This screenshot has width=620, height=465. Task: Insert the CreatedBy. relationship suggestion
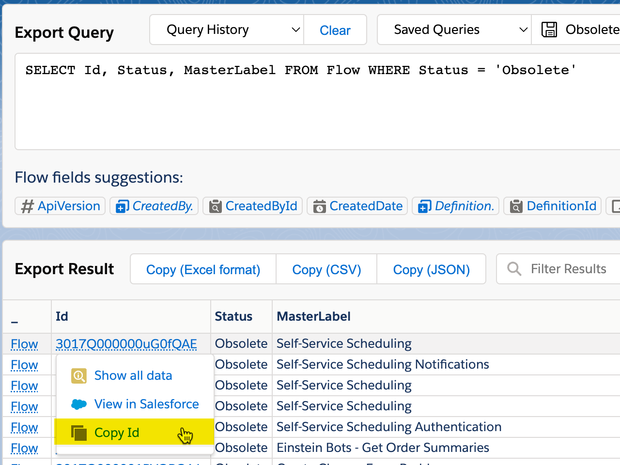tap(154, 206)
